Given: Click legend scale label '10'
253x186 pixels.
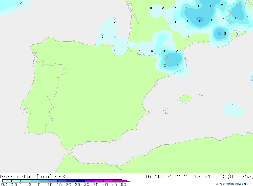Looking at the screenshot, I should (50, 184).
